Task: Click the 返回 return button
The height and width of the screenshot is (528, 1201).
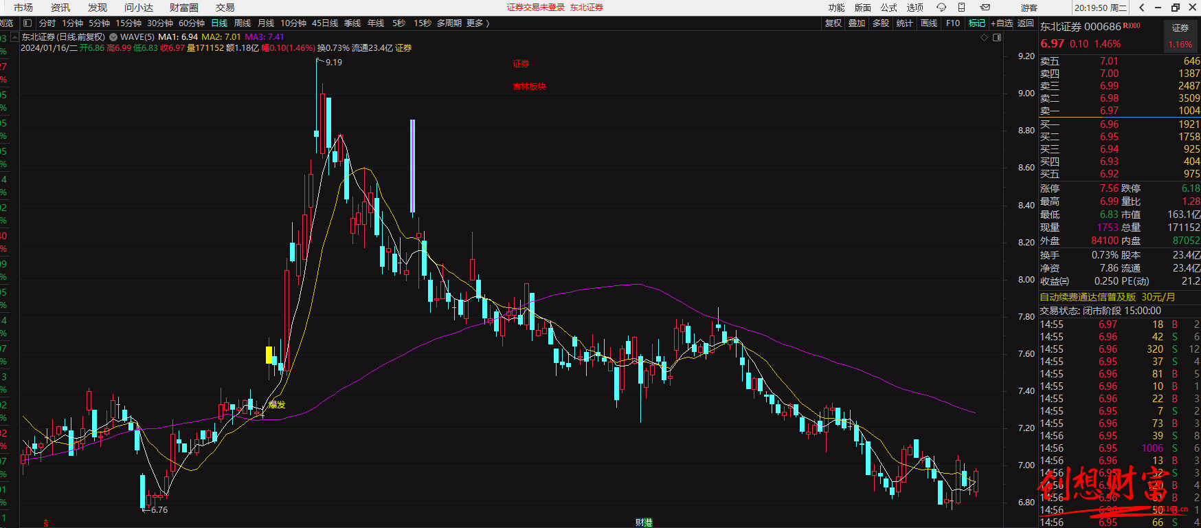Action: click(x=1026, y=23)
